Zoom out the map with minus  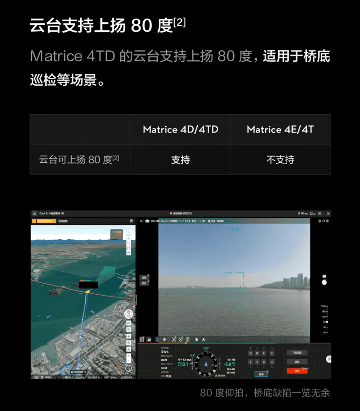(129, 361)
